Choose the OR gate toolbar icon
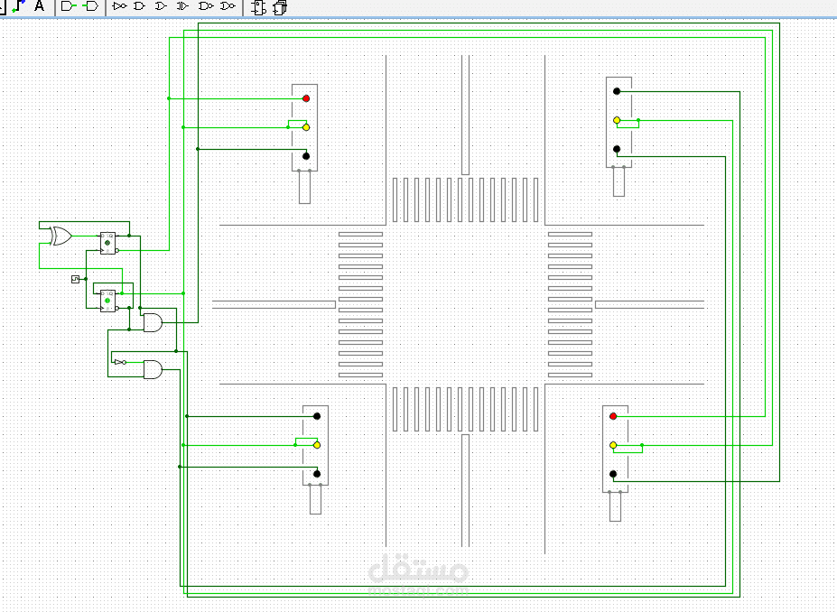837x612 pixels. point(161,6)
